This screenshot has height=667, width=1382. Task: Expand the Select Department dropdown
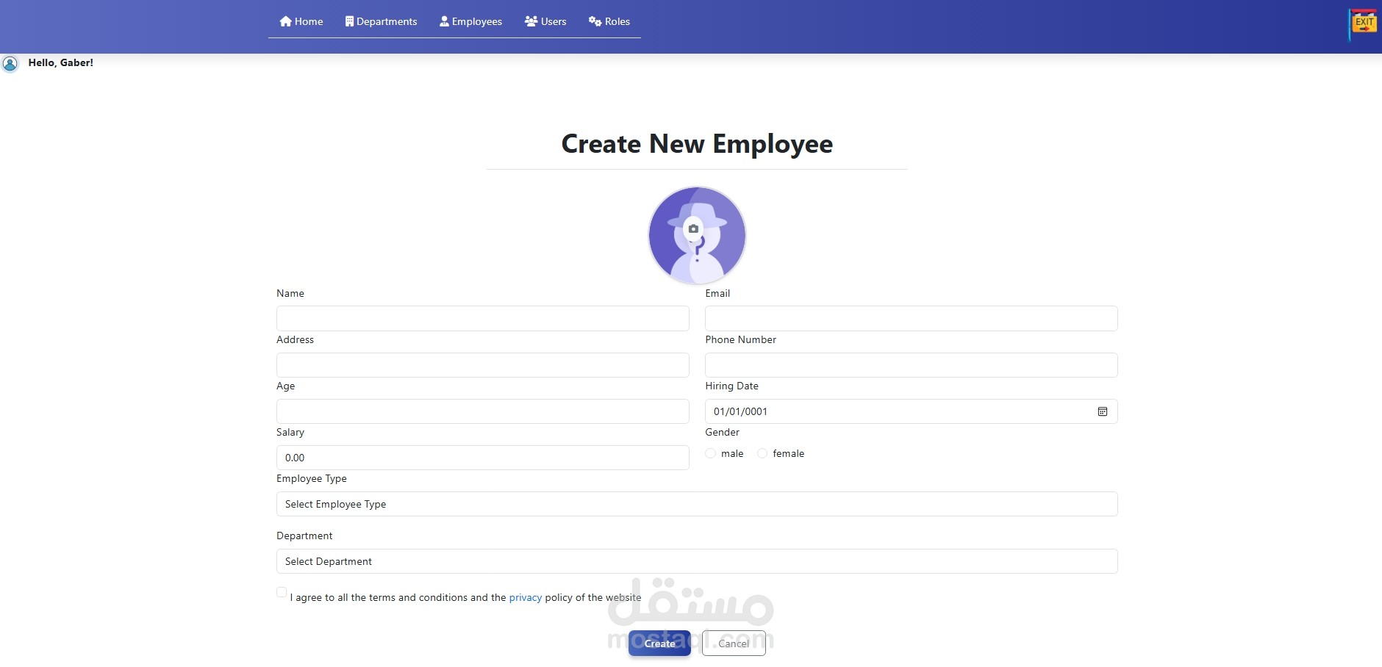697,561
